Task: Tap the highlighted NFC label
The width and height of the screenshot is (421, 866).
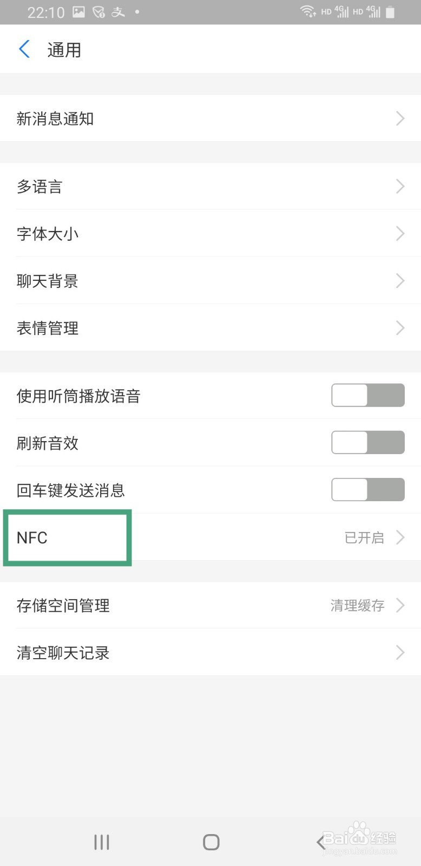Action: (32, 537)
